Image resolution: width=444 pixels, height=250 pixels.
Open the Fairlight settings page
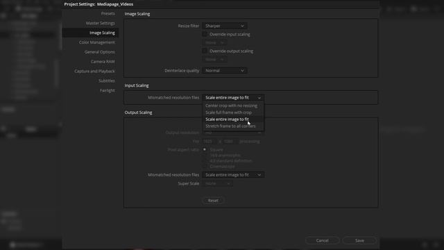pos(107,91)
